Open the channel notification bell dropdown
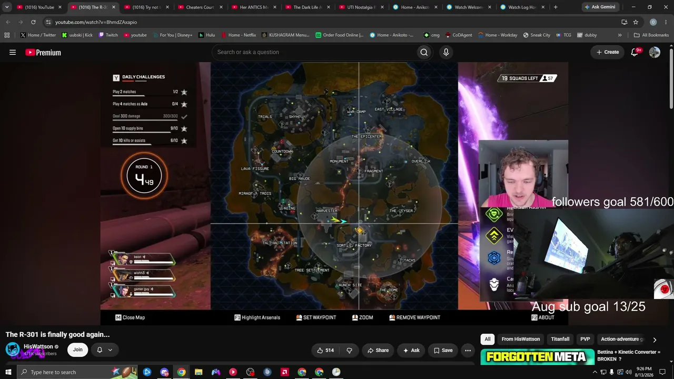The width and height of the screenshot is (674, 379). (104, 350)
